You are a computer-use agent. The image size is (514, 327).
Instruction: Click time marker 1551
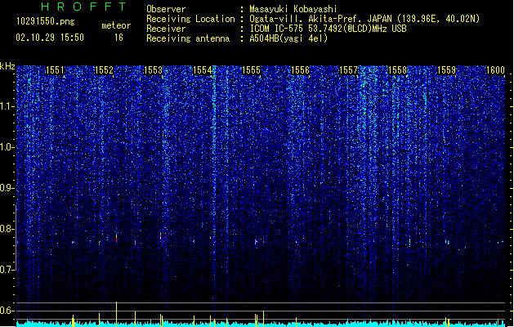point(55,70)
